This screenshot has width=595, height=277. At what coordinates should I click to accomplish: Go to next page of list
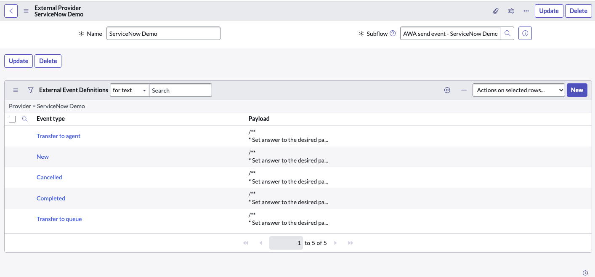tap(335, 243)
